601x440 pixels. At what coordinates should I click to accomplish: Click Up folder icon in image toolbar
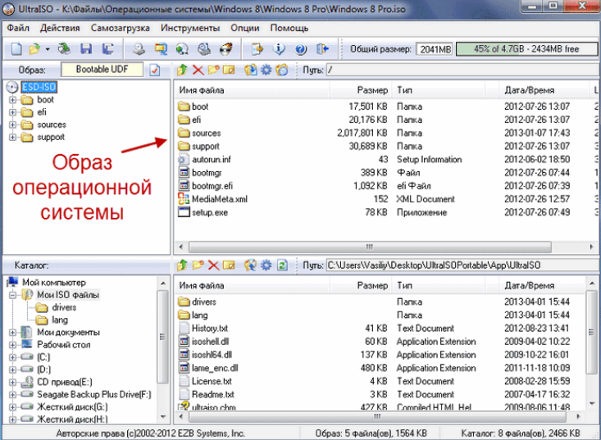point(182,70)
